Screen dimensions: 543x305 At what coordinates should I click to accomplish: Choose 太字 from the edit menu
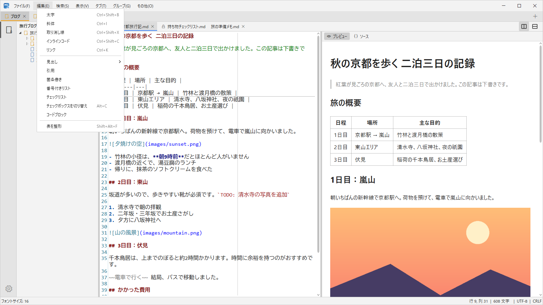(x=80, y=15)
